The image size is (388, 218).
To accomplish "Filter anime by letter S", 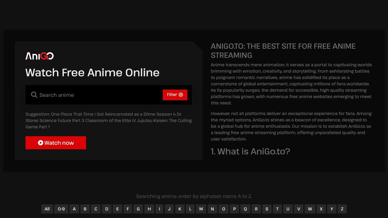I will [x=267, y=209].
